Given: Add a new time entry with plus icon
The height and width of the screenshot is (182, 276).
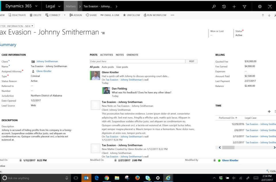Looking at the screenshot, I should (269, 111).
